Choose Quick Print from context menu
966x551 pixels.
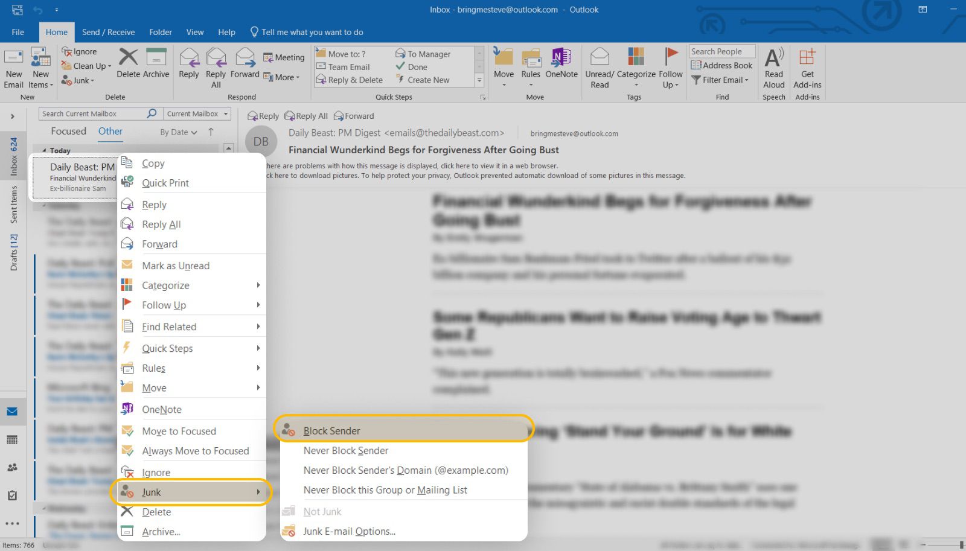coord(165,183)
